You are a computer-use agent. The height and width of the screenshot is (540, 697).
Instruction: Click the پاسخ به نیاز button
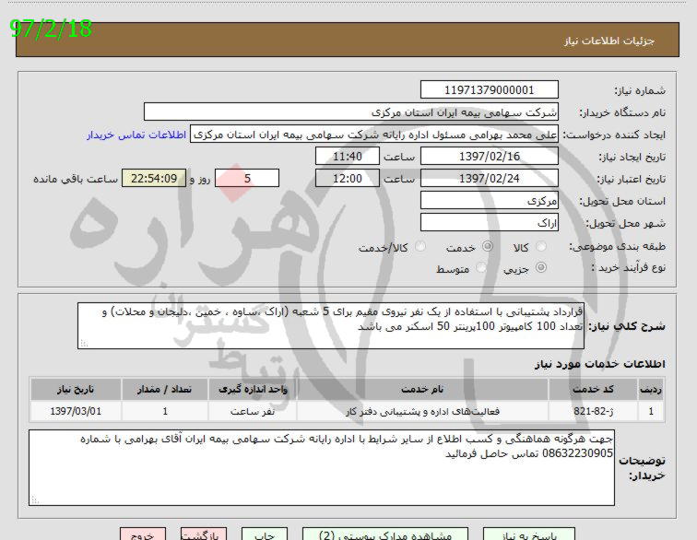click(528, 534)
